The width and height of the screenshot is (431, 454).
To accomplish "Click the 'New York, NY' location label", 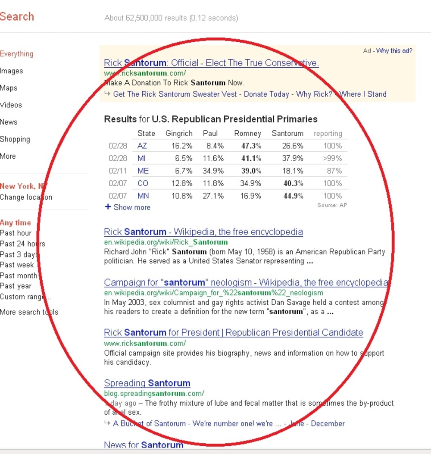I will 23,186.
